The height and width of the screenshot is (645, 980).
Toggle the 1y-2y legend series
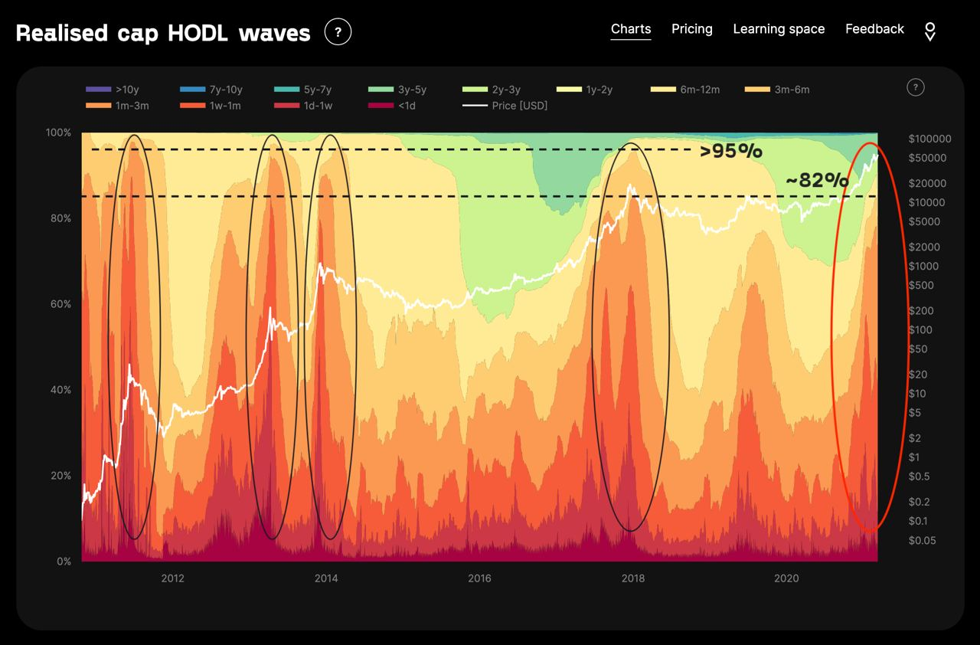tap(584, 90)
